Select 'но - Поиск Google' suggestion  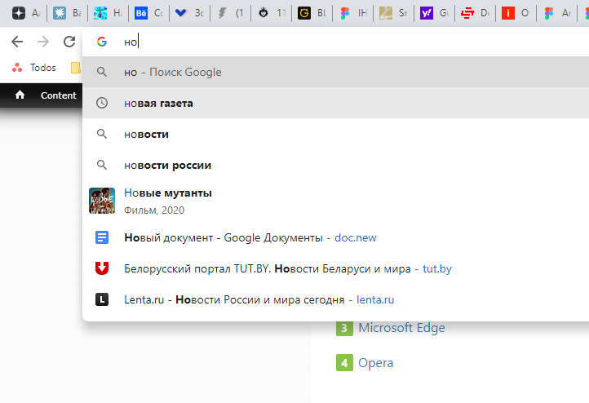pyautogui.click(x=335, y=72)
